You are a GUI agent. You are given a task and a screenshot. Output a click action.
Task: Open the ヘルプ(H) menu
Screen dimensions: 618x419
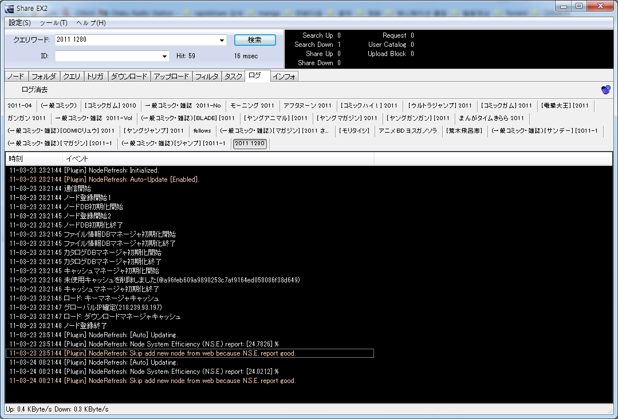point(91,23)
